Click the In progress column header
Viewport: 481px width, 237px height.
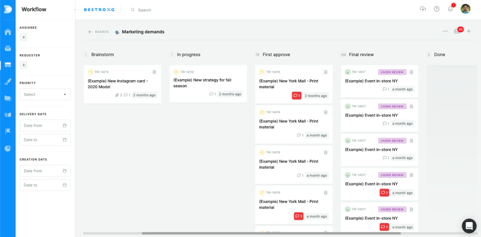point(188,55)
